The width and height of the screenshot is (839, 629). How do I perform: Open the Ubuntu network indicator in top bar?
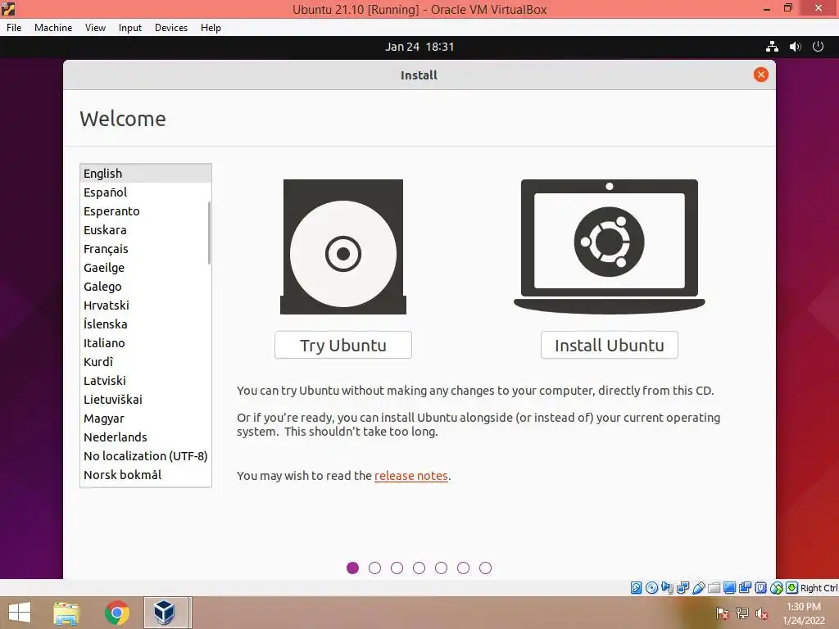point(772,47)
